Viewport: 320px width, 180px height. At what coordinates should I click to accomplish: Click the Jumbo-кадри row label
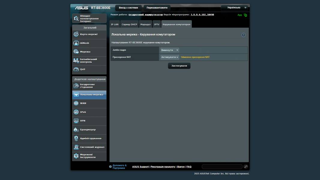click(119, 50)
